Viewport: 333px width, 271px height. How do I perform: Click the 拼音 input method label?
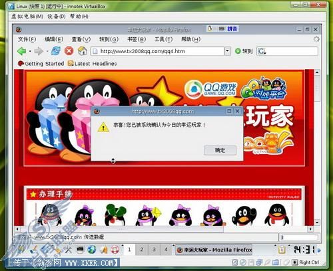coord(232,29)
